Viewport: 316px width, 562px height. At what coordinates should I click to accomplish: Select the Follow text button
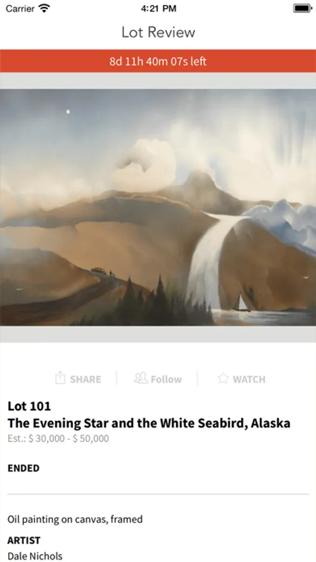pyautogui.click(x=166, y=379)
